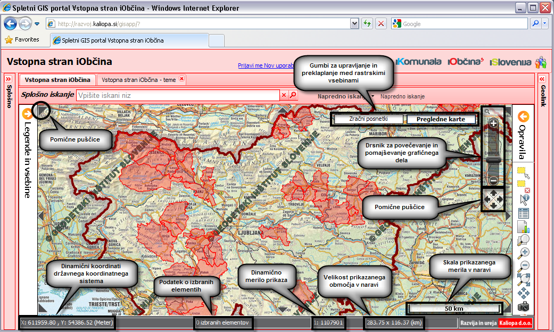Expand the Splošno side panel
The width and height of the screenshot is (554, 332).
[x=9, y=79]
